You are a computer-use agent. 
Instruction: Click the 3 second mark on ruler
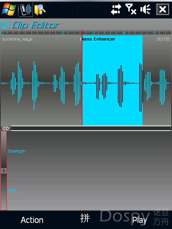tap(93, 33)
